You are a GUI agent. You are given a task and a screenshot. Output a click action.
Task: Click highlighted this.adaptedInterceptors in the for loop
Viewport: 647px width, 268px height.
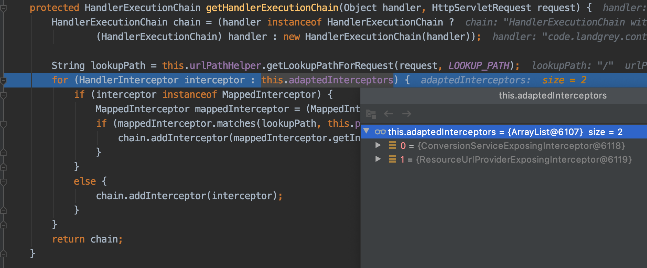tap(327, 80)
